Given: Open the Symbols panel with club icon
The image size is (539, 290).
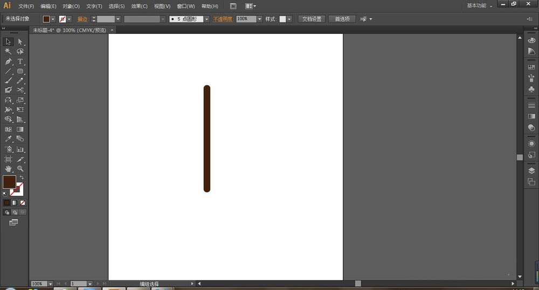Looking at the screenshot, I should [x=531, y=89].
